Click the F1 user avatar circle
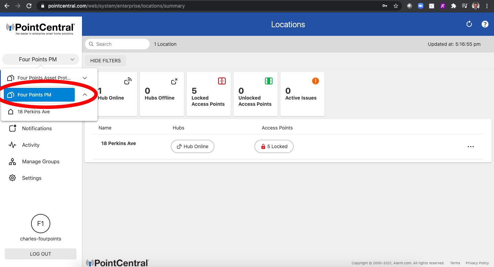 [41, 224]
